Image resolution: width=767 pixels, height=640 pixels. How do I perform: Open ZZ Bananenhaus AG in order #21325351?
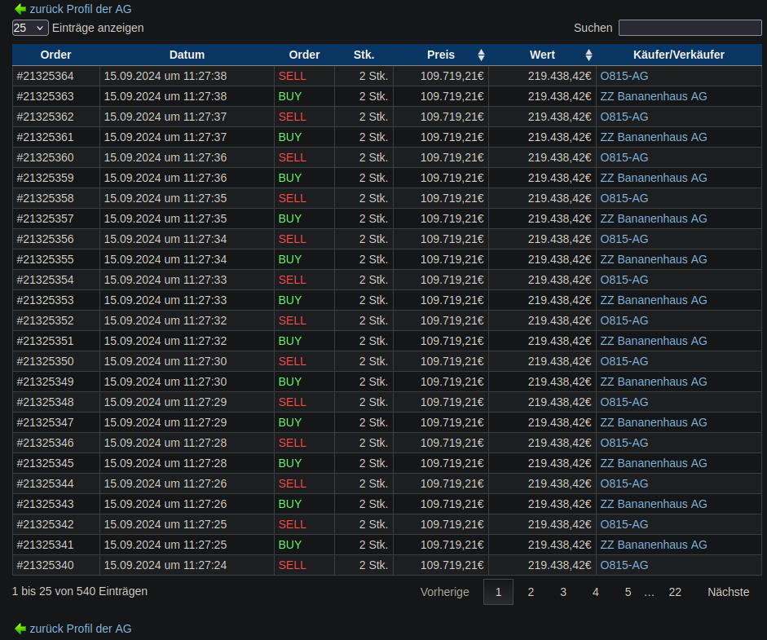point(654,341)
